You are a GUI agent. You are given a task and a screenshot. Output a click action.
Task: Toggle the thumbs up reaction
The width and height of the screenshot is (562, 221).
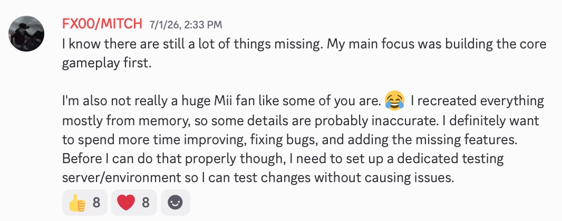84,203
